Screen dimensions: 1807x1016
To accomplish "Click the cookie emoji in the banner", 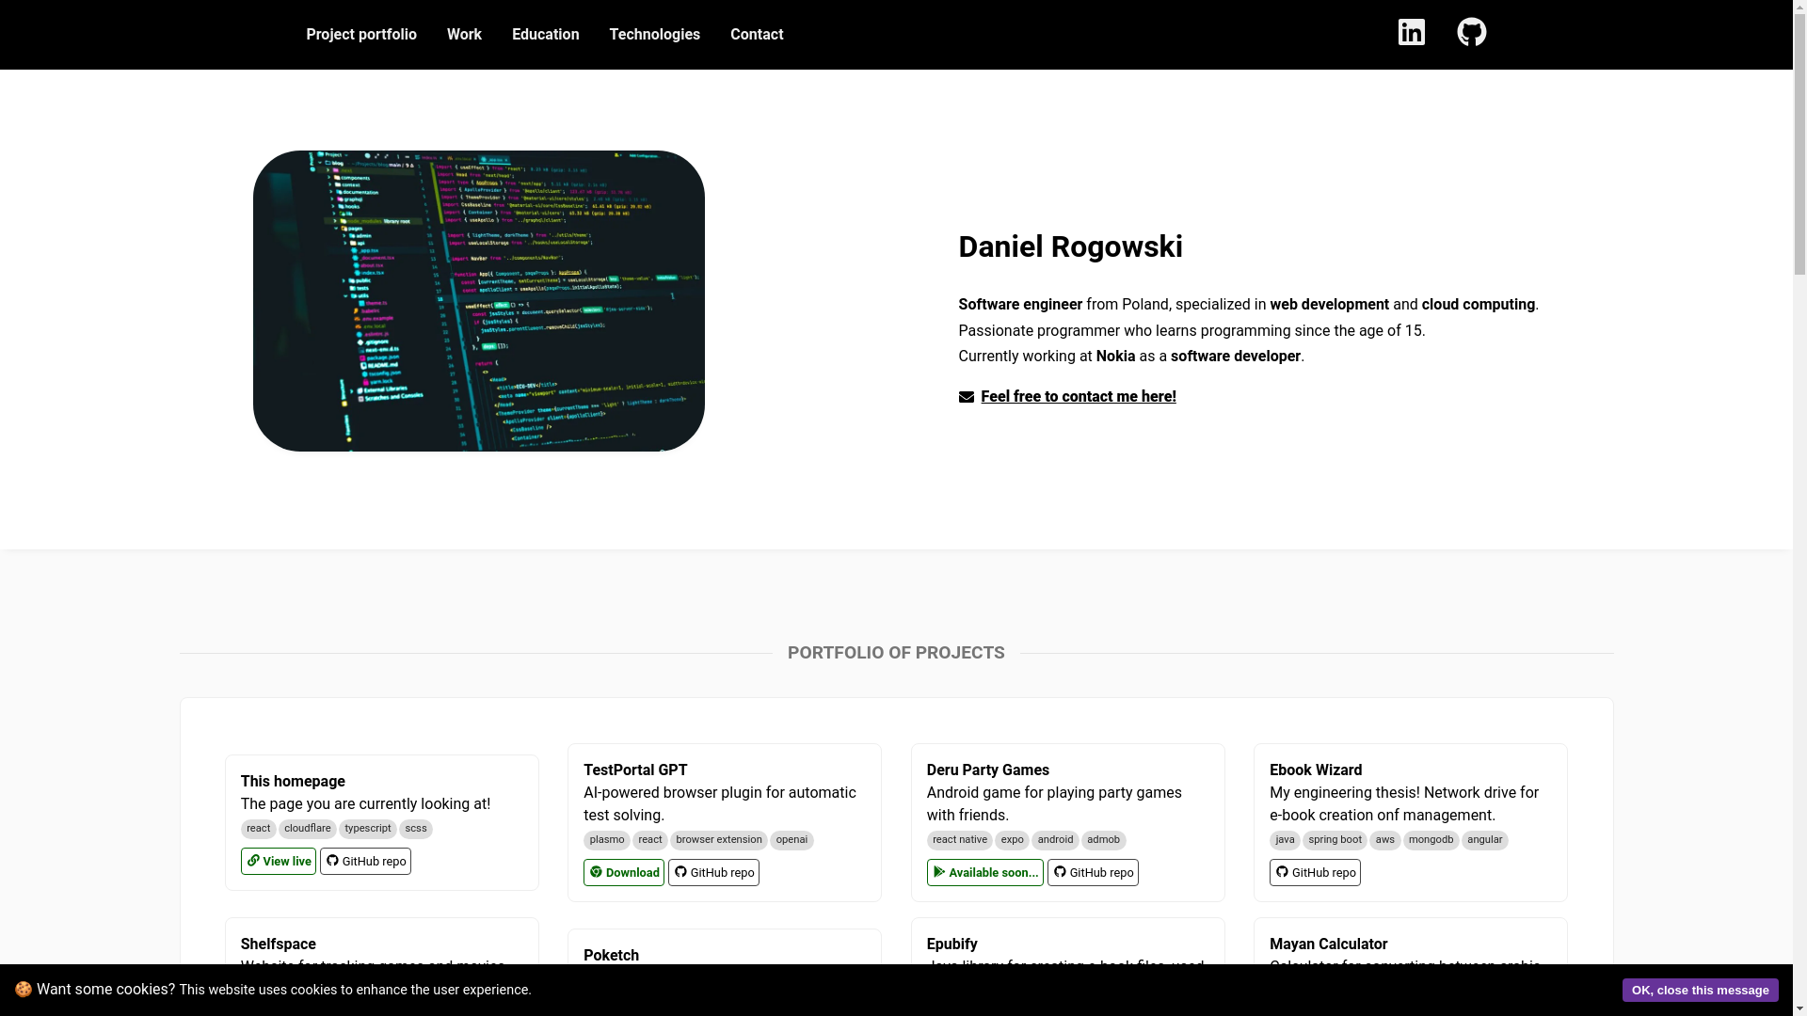I will click(x=24, y=989).
